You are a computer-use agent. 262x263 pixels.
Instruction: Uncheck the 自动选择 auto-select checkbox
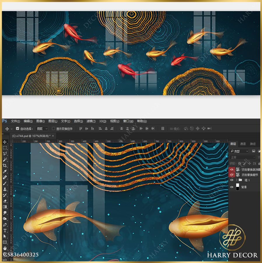coord(17,129)
